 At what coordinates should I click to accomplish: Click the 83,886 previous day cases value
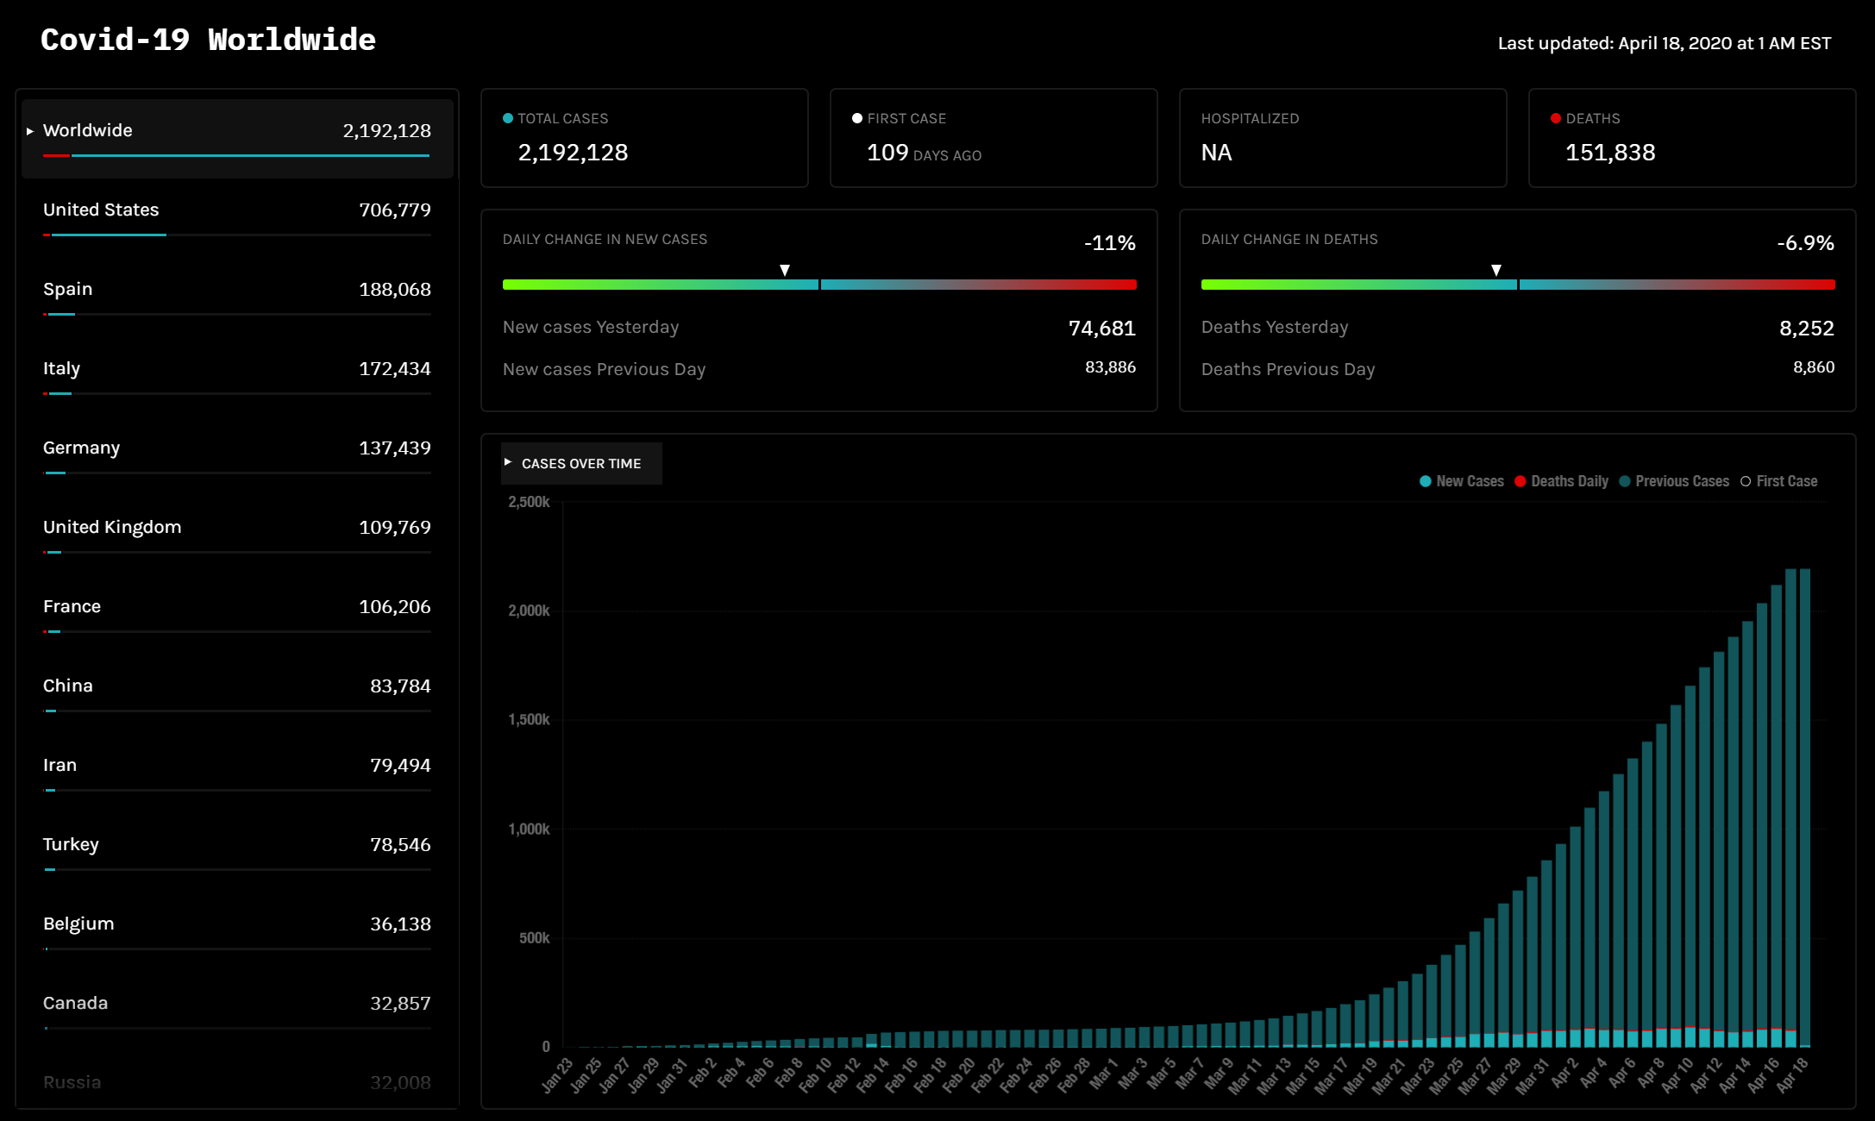[1110, 367]
